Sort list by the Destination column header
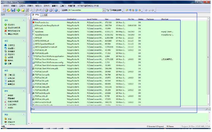Screen dimensions: 212x132 (x=77, y=19)
